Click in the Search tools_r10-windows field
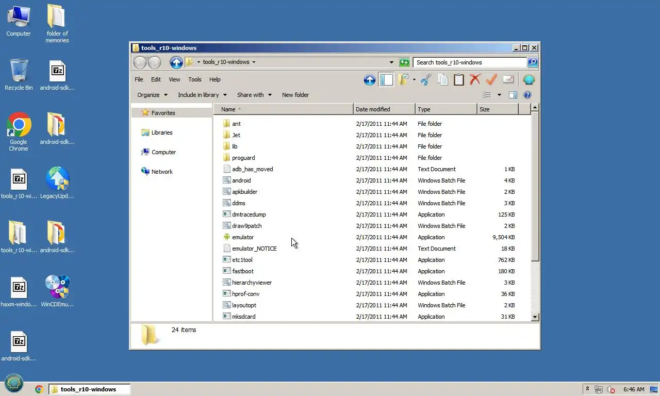Image resolution: width=660 pixels, height=396 pixels. tap(470, 62)
